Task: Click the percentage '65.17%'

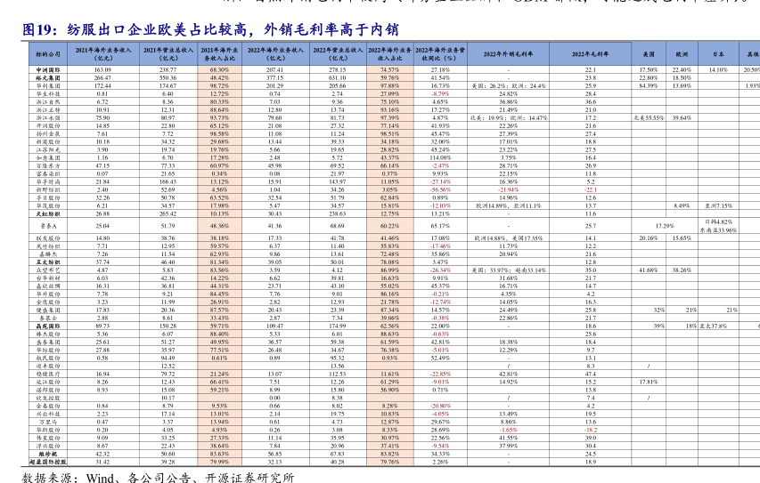Action: 440,226
